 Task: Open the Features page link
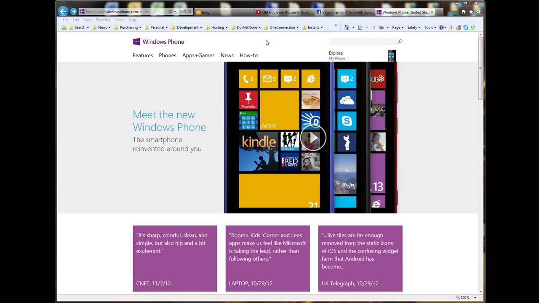tap(143, 55)
